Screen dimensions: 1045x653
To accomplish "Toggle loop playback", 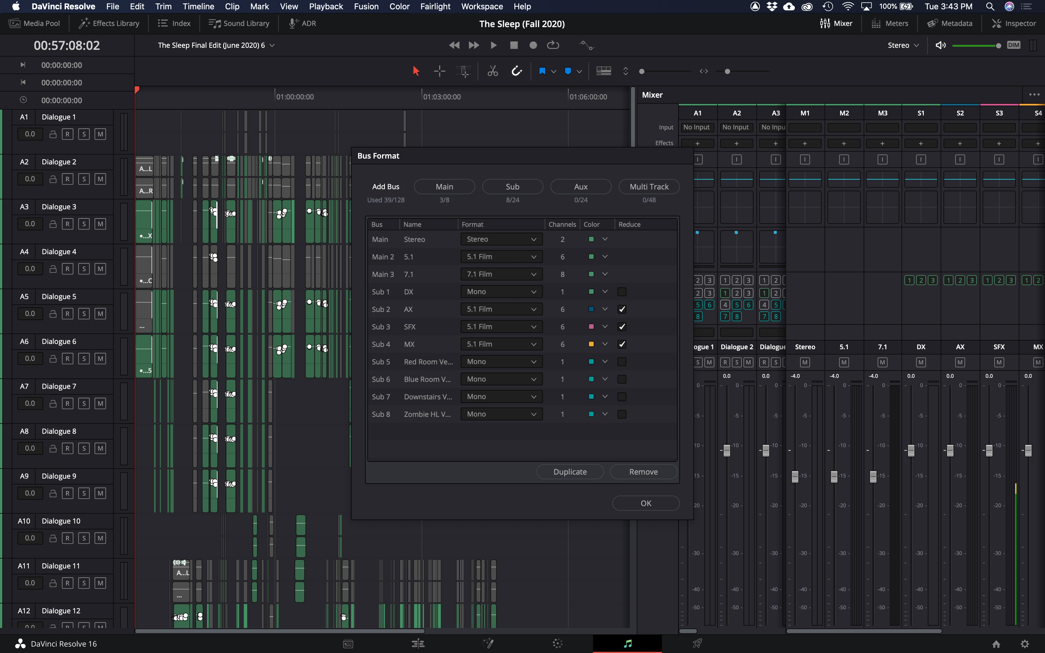I will pos(553,45).
